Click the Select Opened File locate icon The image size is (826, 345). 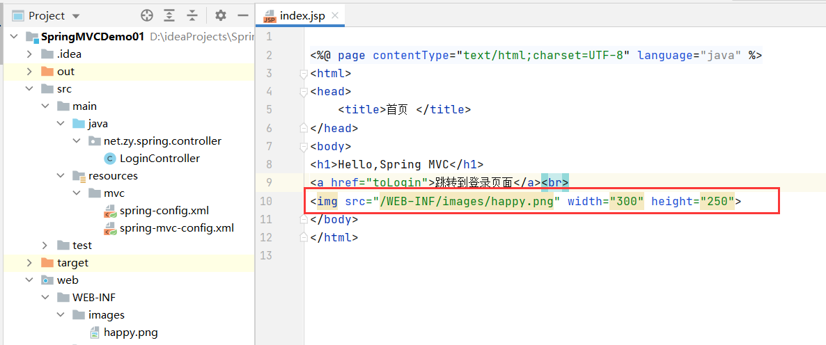(146, 16)
